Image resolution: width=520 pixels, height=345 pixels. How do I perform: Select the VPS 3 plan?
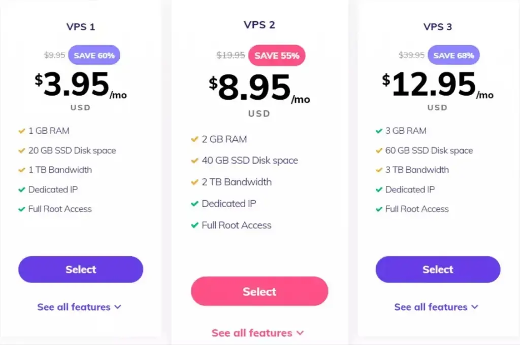tap(437, 270)
